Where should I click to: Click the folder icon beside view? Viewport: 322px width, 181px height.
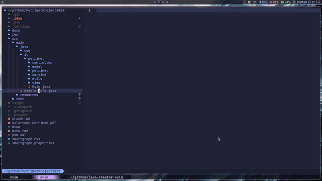point(29,82)
